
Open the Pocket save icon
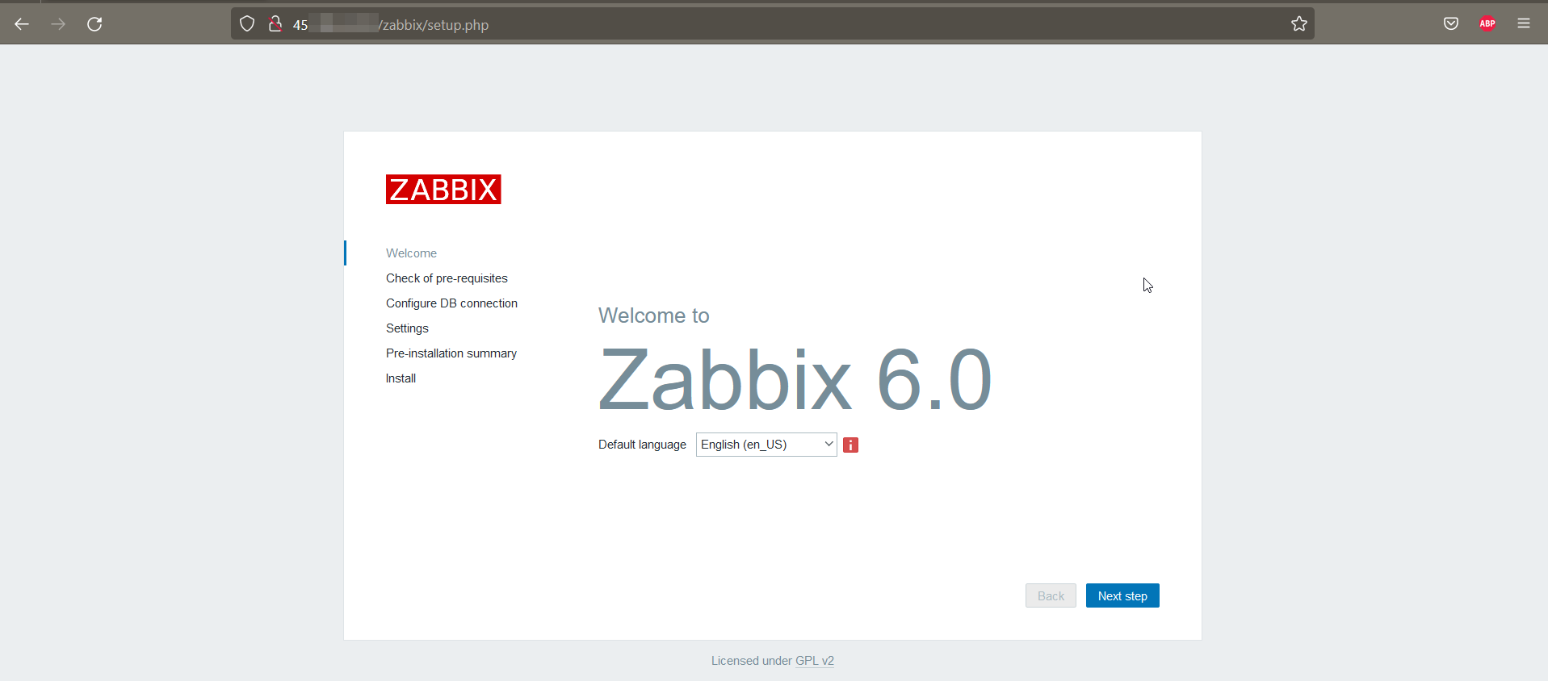click(1451, 24)
